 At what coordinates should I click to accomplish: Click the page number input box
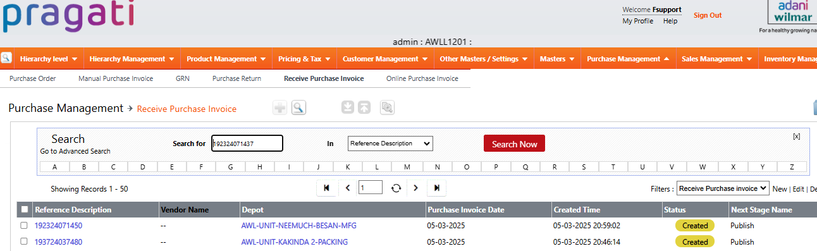(x=371, y=188)
